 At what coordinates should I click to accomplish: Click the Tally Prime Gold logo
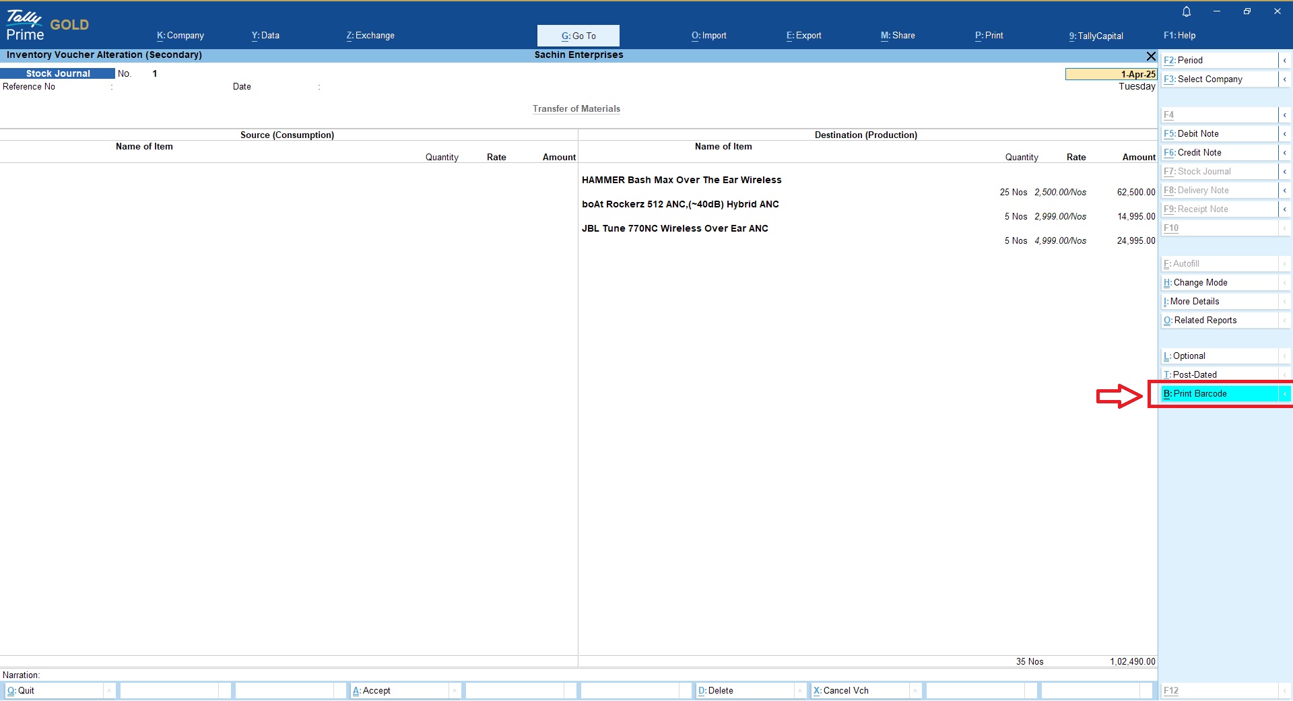47,26
